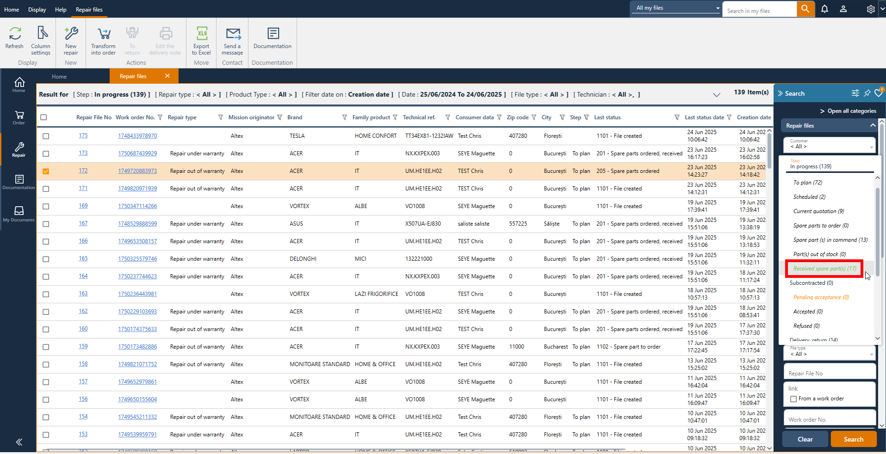The width and height of the screenshot is (886, 454).
Task: Uncheck the checkbox for repair file 172
Action: [x=46, y=171]
